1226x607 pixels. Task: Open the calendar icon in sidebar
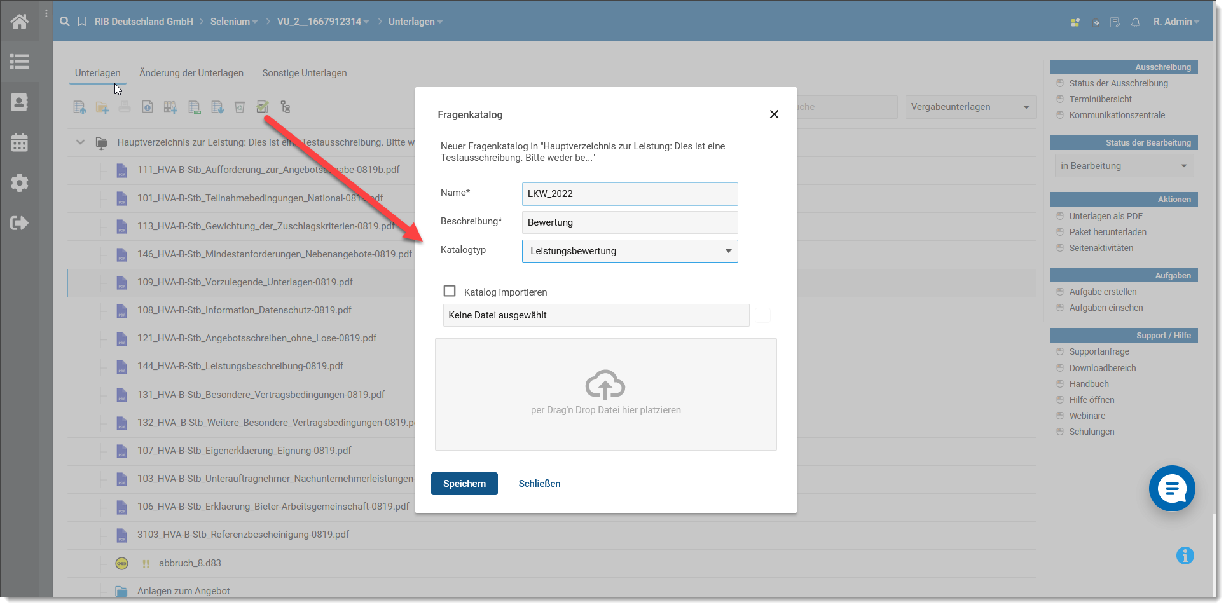[x=19, y=142]
